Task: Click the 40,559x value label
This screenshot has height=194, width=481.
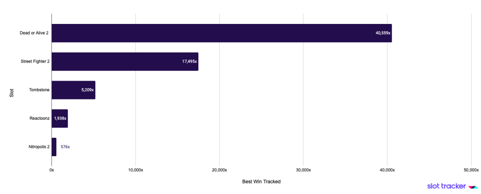Action: [x=383, y=33]
